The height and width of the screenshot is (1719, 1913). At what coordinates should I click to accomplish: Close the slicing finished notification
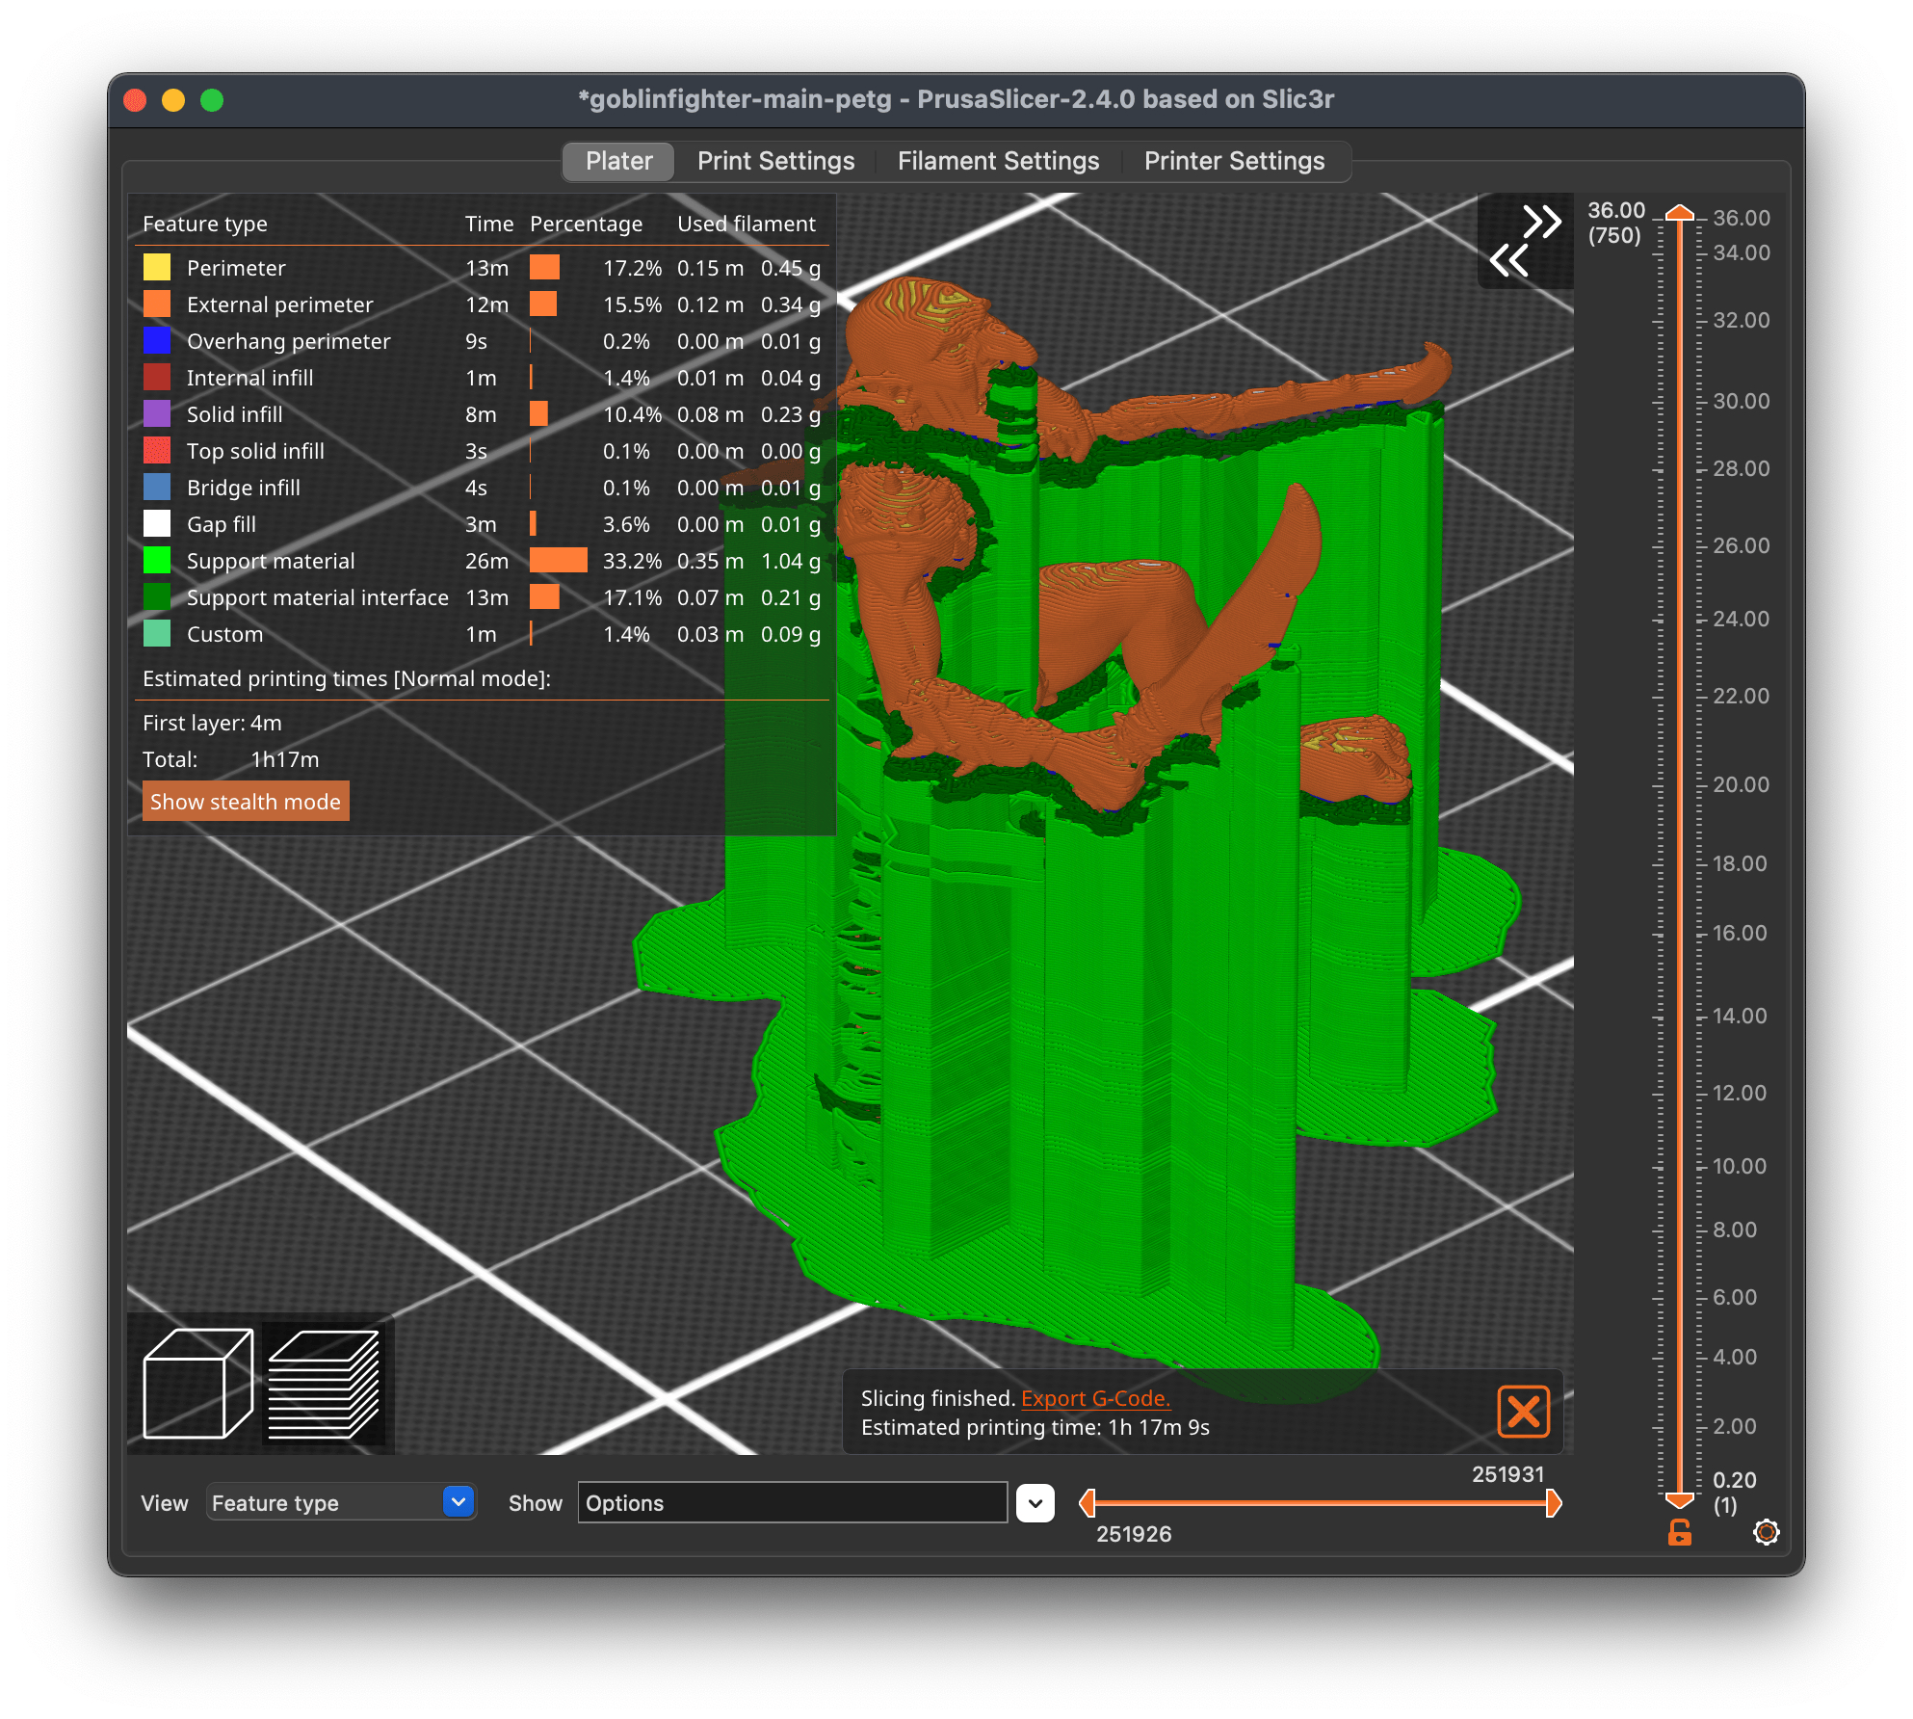pos(1523,1412)
